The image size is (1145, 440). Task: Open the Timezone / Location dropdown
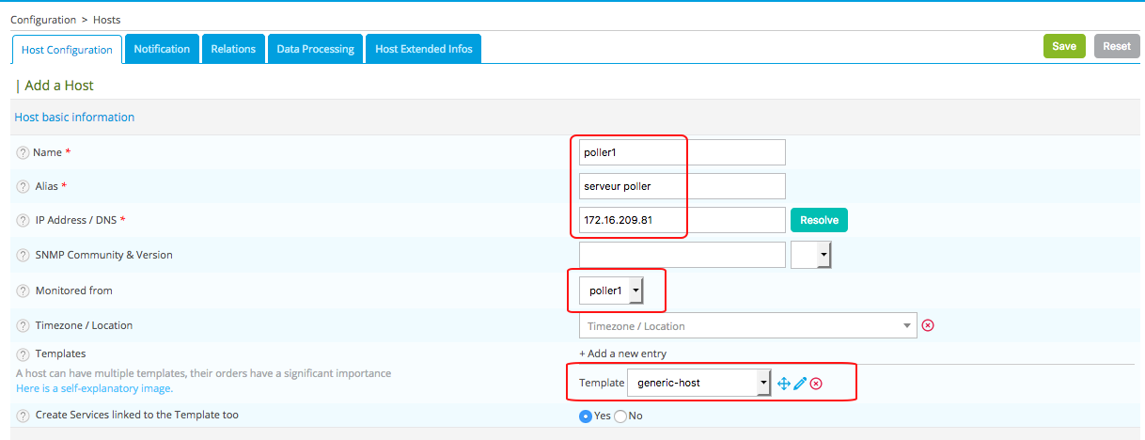[x=747, y=326]
